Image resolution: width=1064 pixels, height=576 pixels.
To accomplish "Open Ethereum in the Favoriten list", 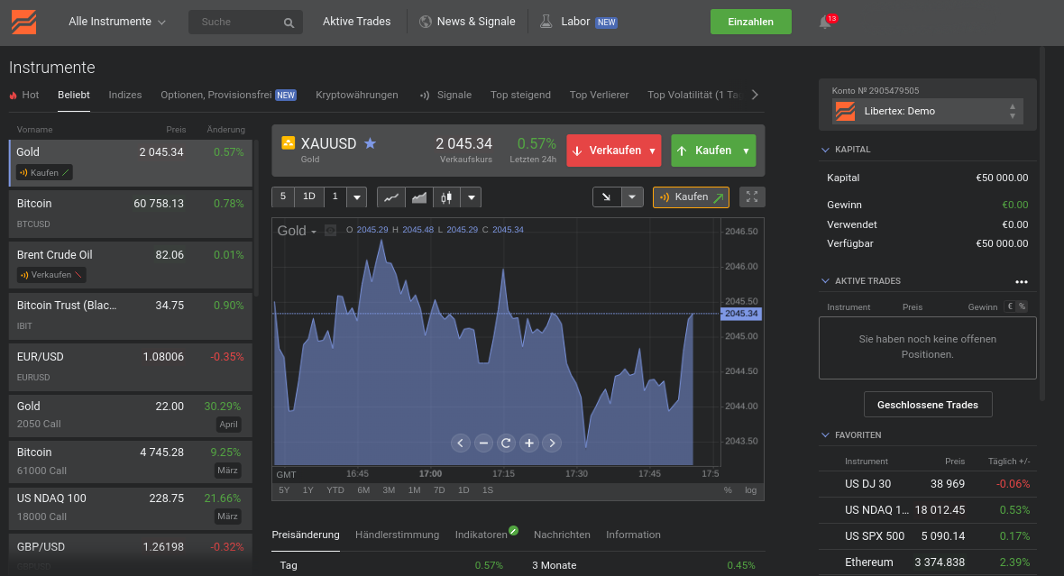I will 927,562.
